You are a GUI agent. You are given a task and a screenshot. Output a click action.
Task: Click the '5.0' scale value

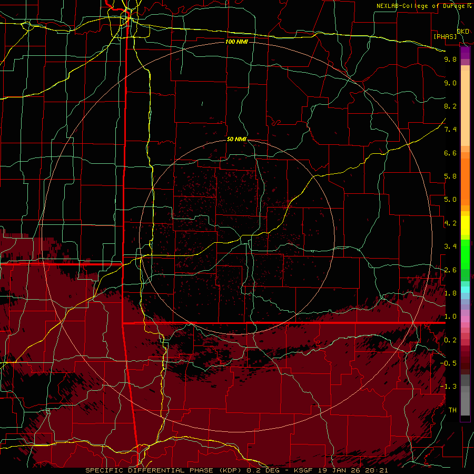pyautogui.click(x=450, y=200)
